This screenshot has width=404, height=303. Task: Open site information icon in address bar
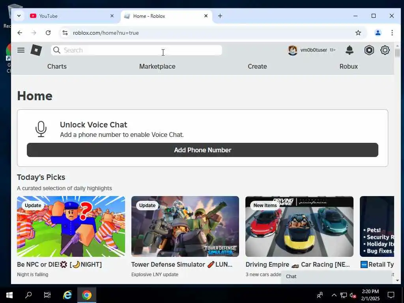(x=65, y=33)
